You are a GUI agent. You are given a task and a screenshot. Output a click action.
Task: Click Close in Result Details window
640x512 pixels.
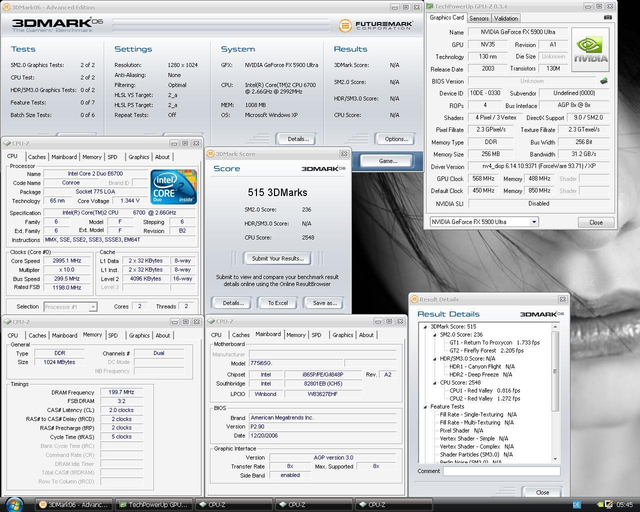[x=542, y=492]
